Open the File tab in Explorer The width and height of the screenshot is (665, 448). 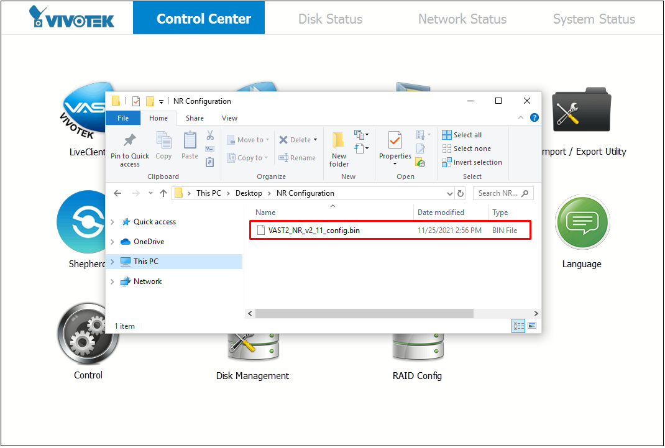coord(123,118)
